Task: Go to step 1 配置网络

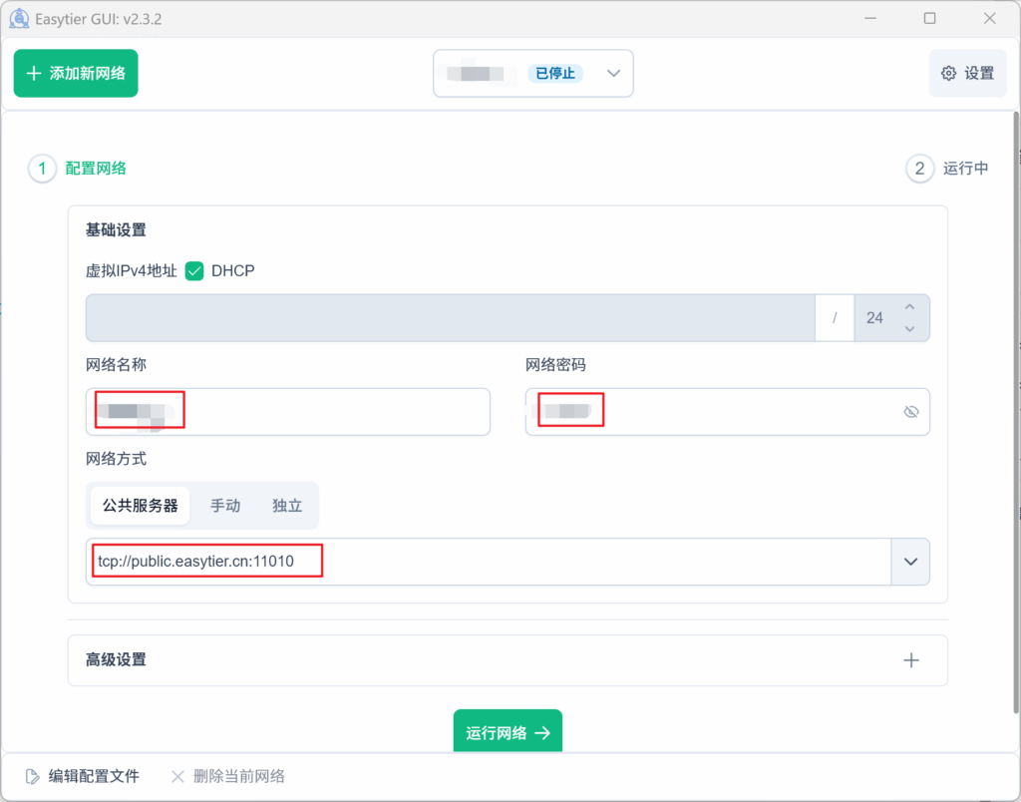Action: (78, 169)
